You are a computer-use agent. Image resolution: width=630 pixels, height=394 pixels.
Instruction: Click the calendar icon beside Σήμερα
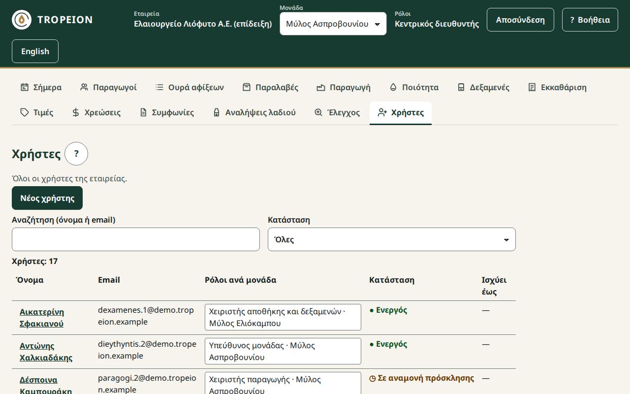click(x=25, y=87)
